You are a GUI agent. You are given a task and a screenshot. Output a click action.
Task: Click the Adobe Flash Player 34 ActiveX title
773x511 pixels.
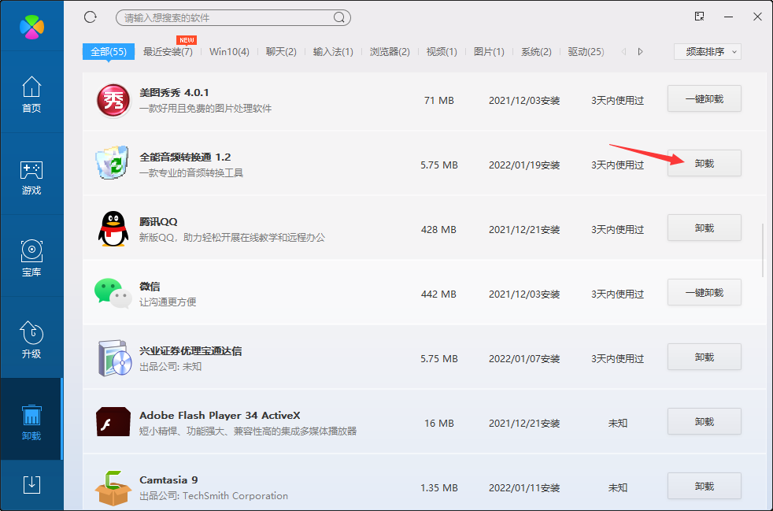[x=220, y=416]
